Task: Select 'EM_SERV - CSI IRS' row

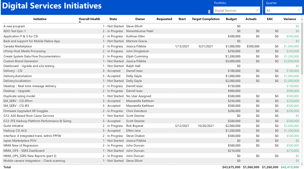Action: point(151,106)
